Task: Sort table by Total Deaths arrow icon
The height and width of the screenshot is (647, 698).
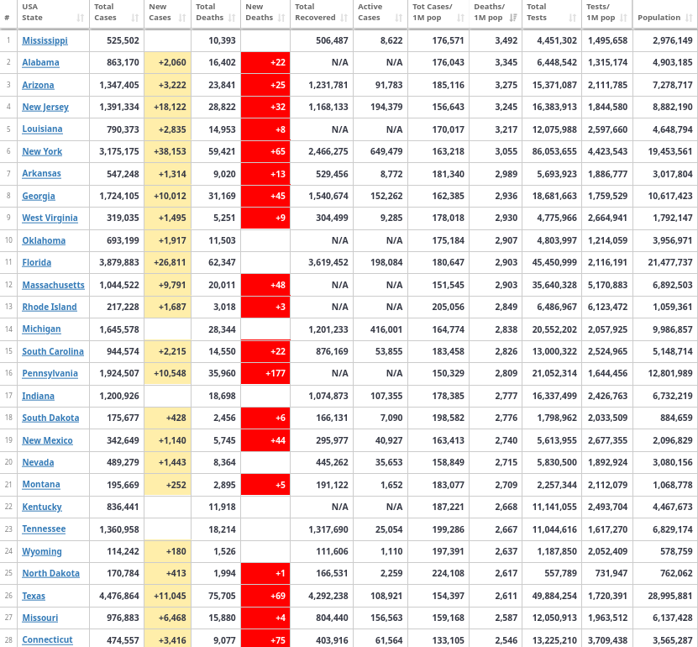Action: tap(233, 18)
